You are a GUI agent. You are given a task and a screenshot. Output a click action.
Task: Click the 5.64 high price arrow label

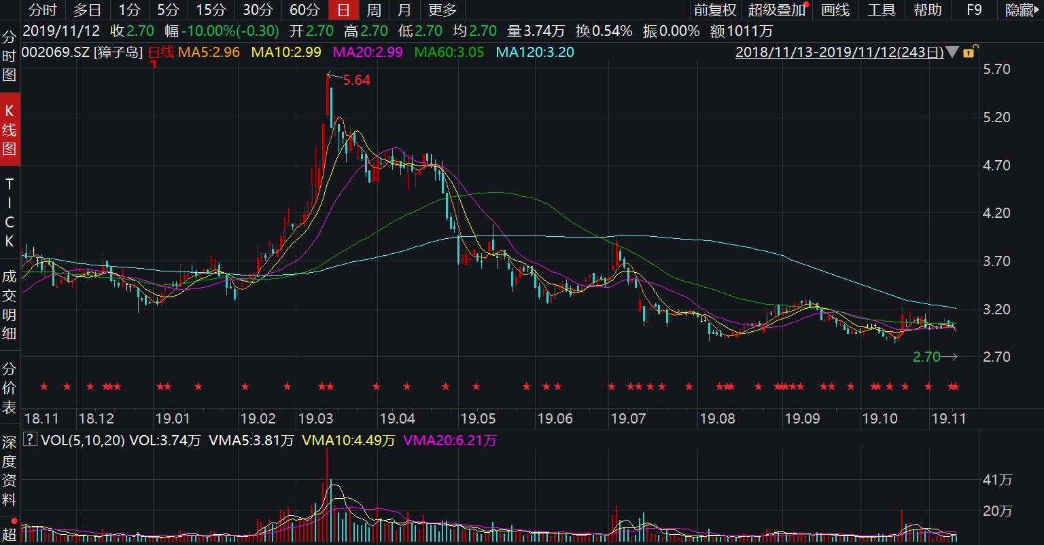pyautogui.click(x=349, y=80)
